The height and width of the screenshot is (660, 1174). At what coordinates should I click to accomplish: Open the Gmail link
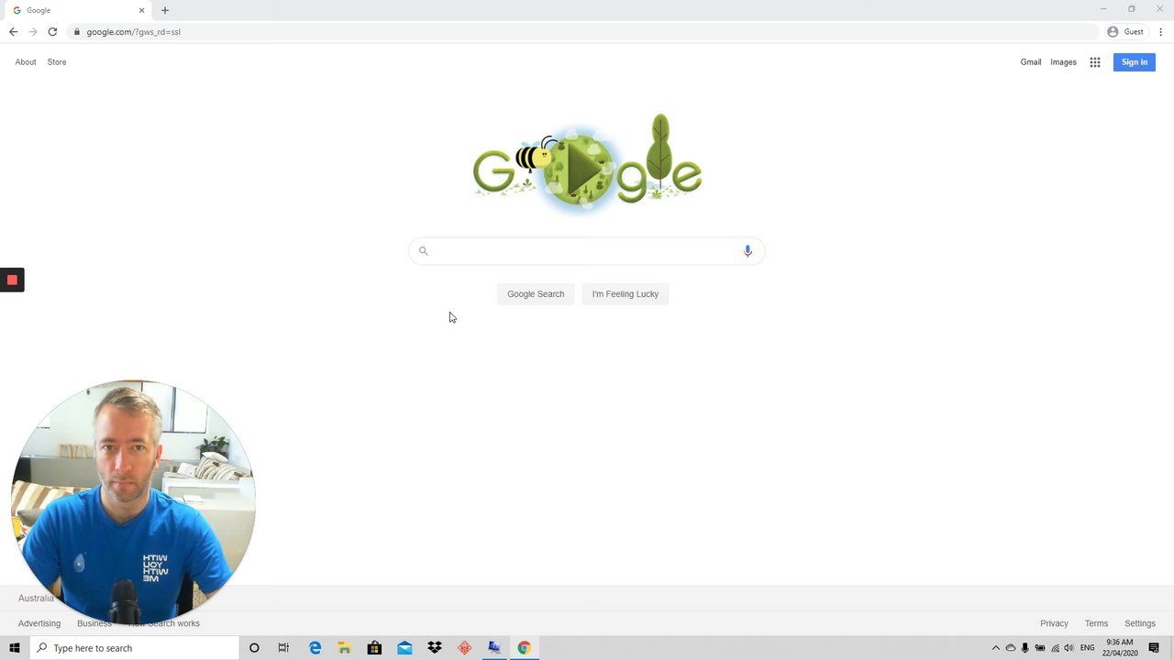coord(1031,62)
